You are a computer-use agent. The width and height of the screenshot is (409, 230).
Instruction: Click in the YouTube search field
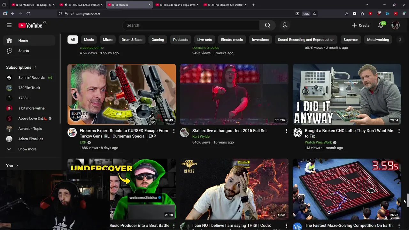[x=191, y=25]
